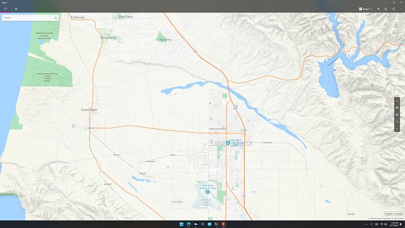This screenshot has width=405, height=228.
Task: Open the See more ellipsis menu
Action: (401, 9)
